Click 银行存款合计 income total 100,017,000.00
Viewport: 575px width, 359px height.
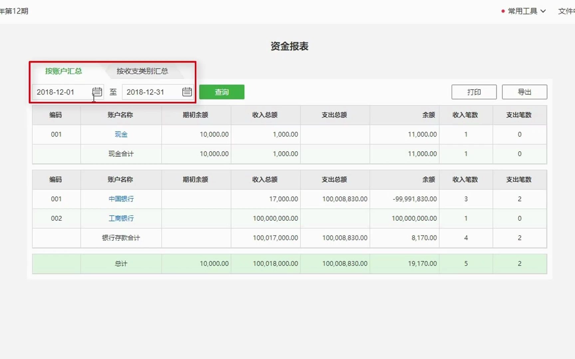276,238
